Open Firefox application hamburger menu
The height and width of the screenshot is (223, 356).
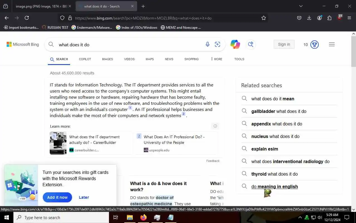coord(349,18)
